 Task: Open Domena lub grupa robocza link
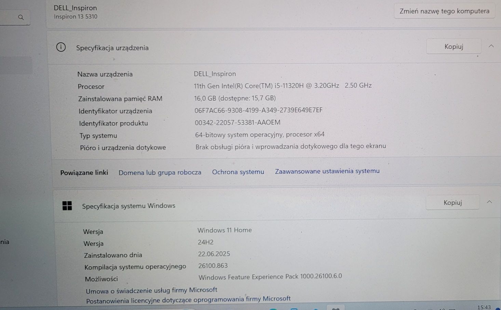(x=160, y=172)
